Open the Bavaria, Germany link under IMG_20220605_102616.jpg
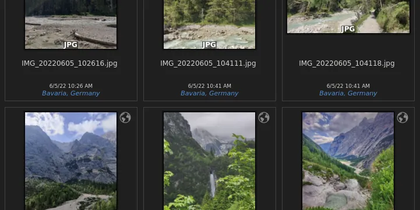420x210 pixels. tap(70, 93)
